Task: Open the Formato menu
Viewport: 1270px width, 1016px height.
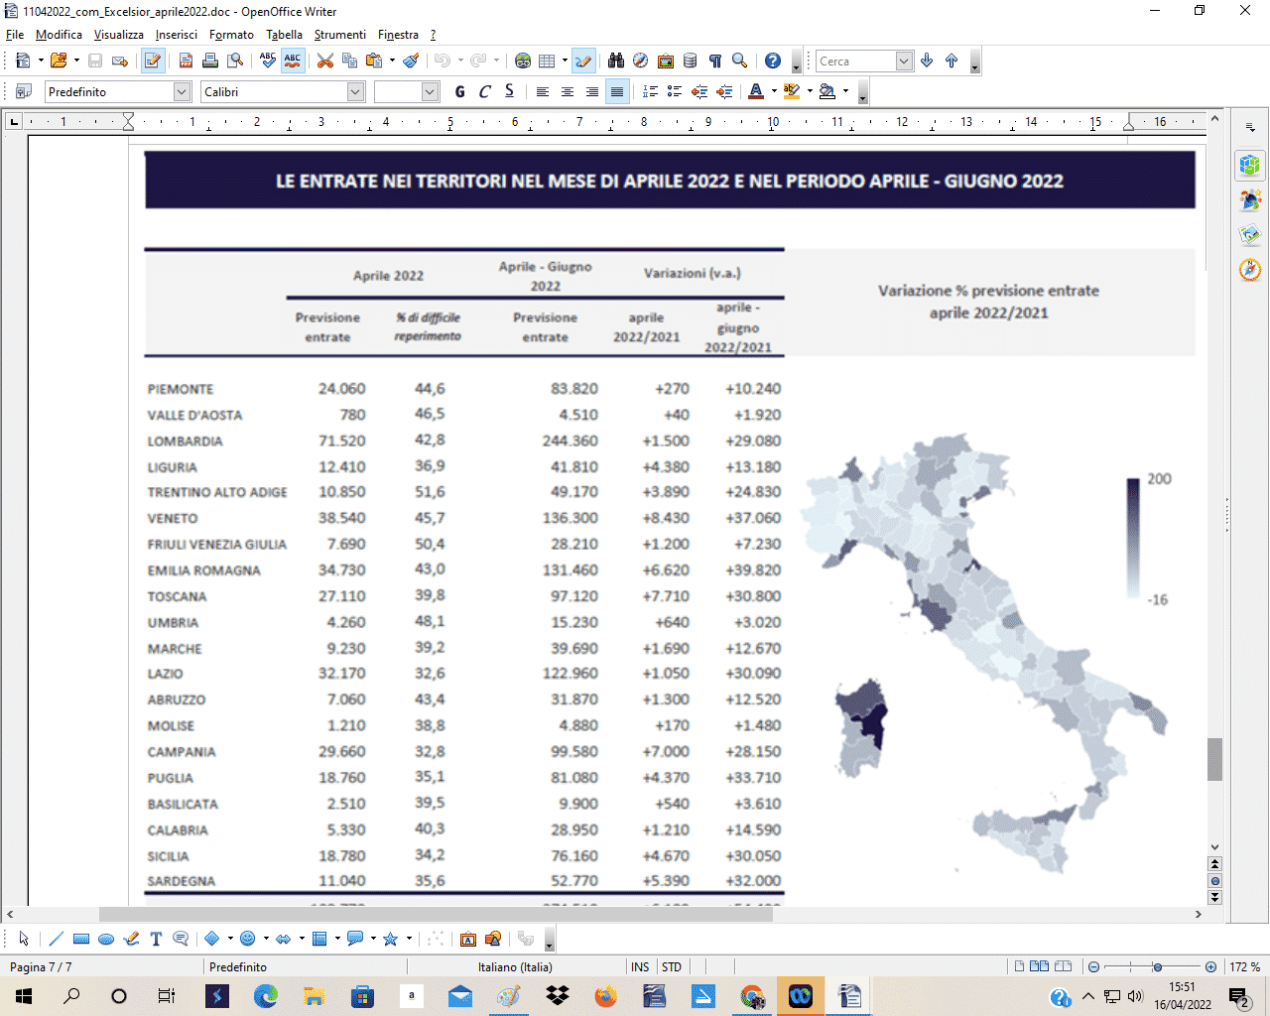Action: tap(231, 35)
